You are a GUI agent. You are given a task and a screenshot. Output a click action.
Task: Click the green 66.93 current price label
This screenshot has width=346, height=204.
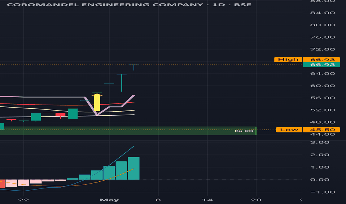click(321, 65)
